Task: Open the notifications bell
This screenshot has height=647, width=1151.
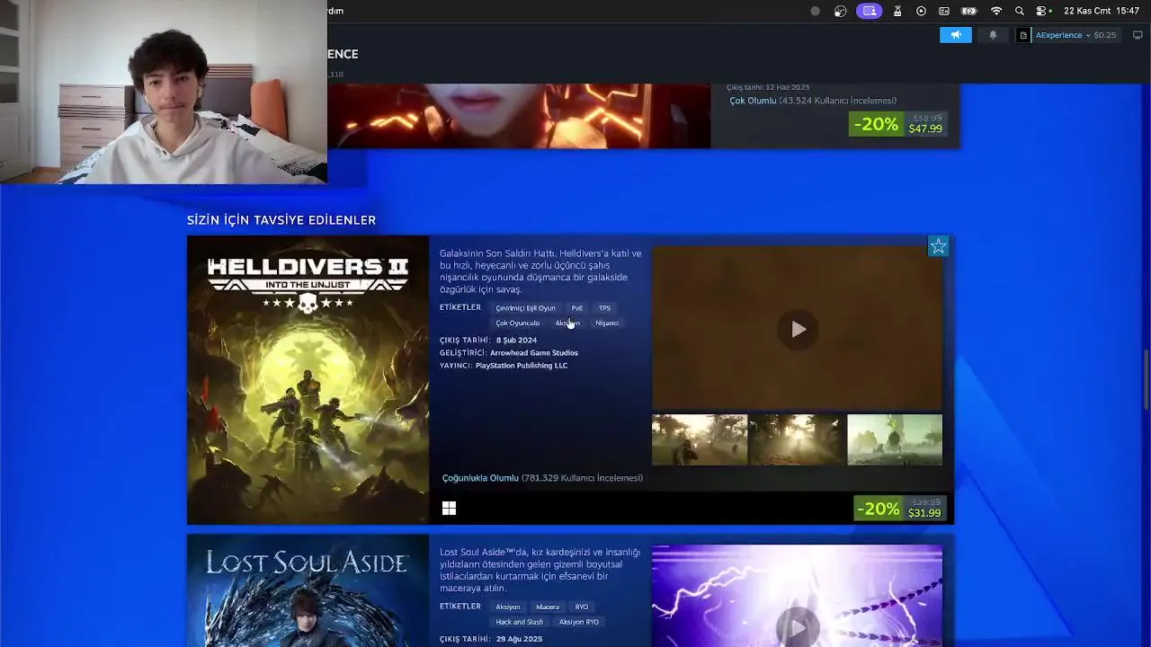Action: [993, 35]
